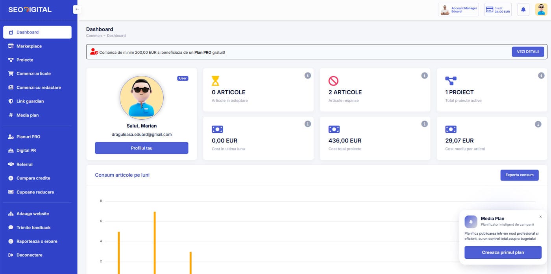Click the notification bell icon
This screenshot has width=551, height=274.
[523, 10]
